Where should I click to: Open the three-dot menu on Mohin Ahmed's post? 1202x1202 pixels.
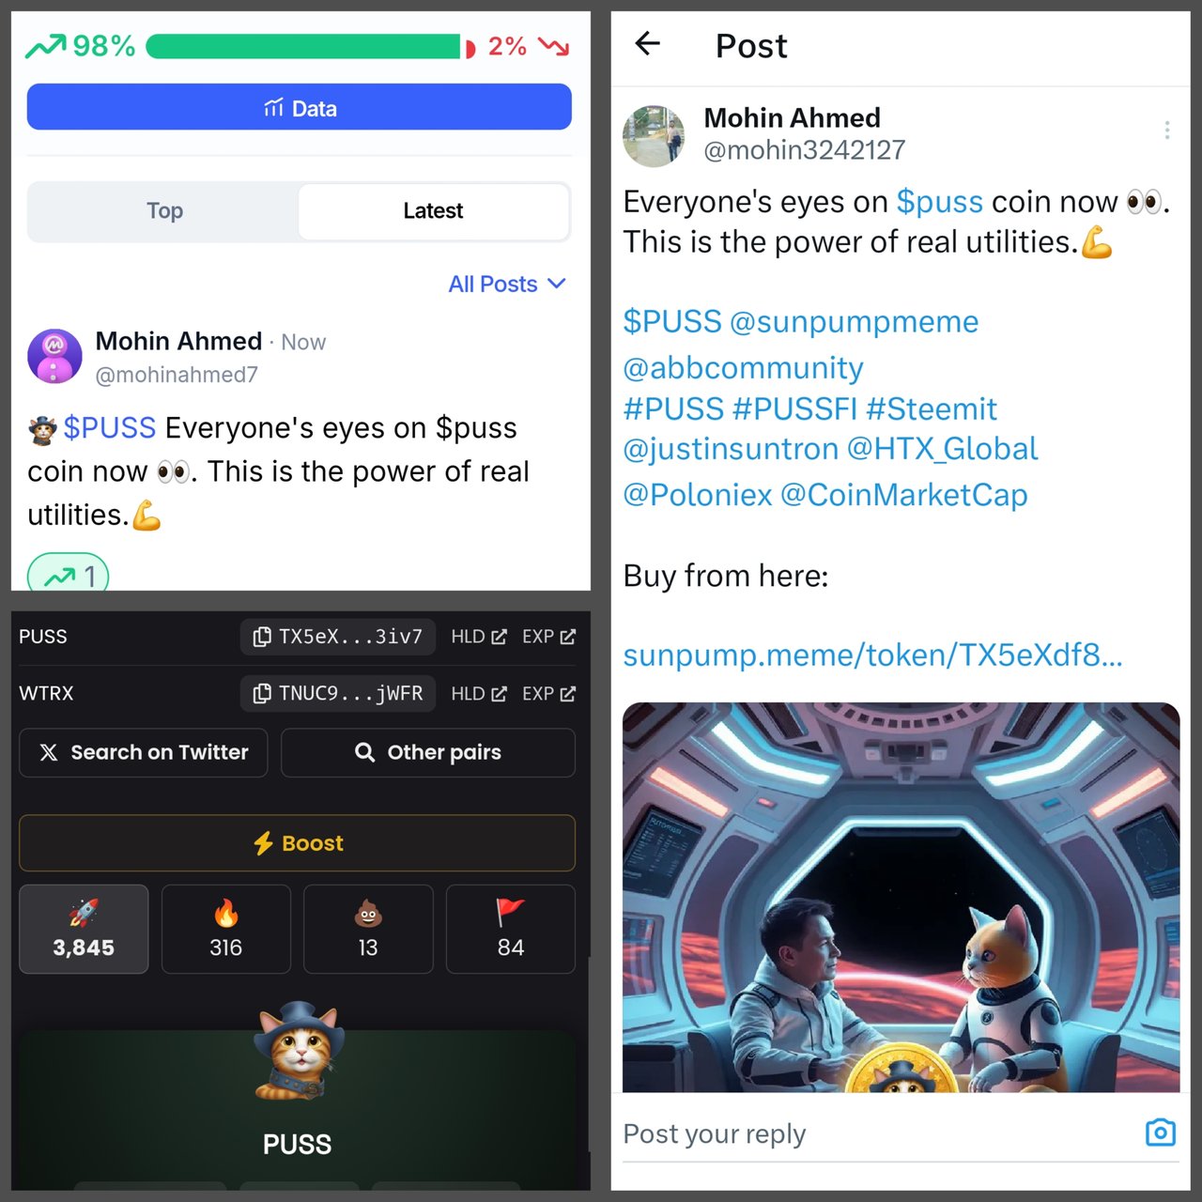pos(1167,131)
